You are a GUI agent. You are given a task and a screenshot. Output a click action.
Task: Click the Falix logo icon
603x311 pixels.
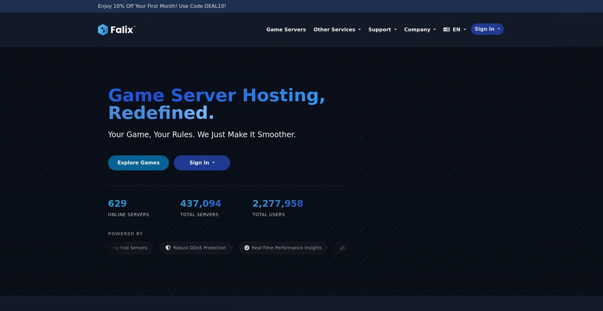(x=103, y=30)
